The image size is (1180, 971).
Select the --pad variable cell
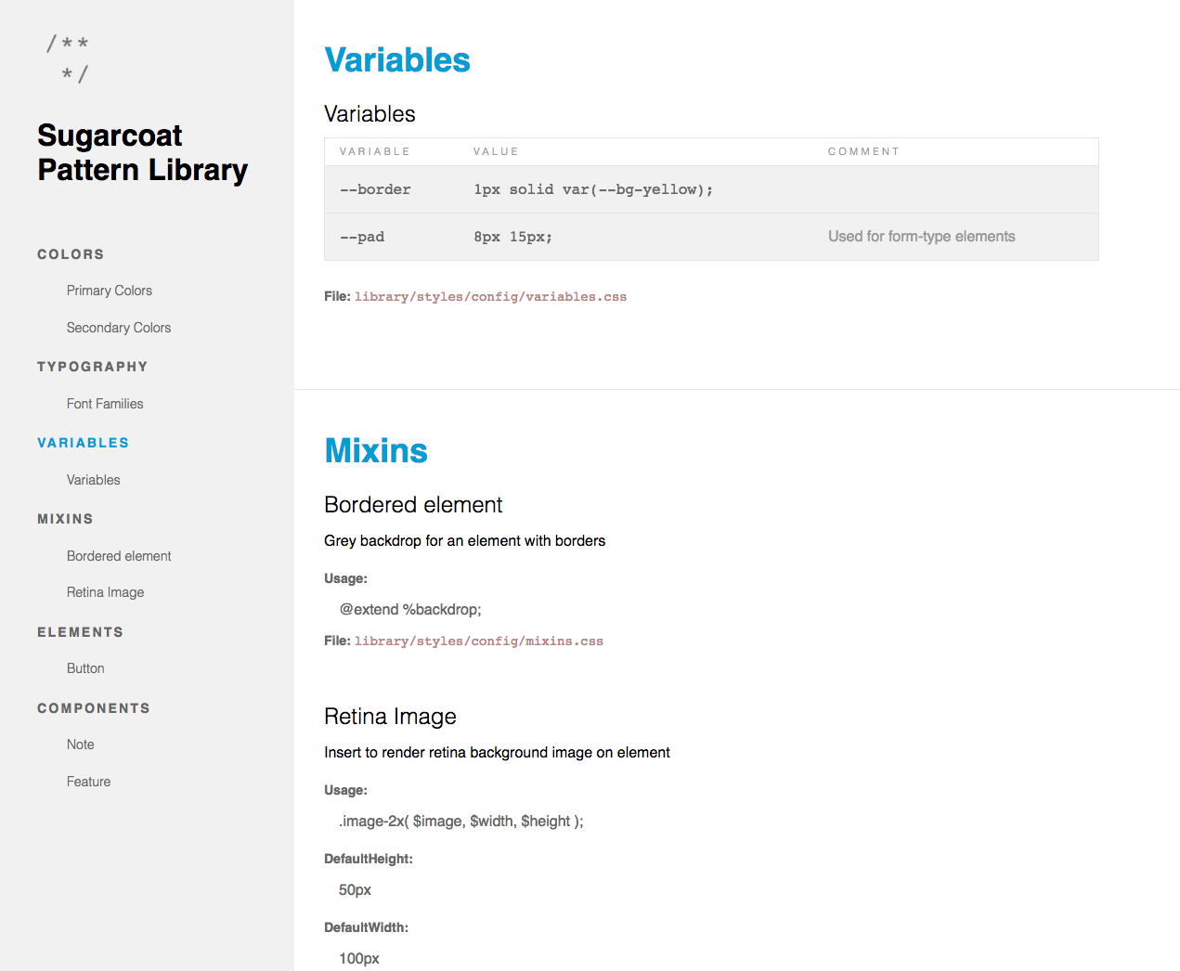click(362, 237)
